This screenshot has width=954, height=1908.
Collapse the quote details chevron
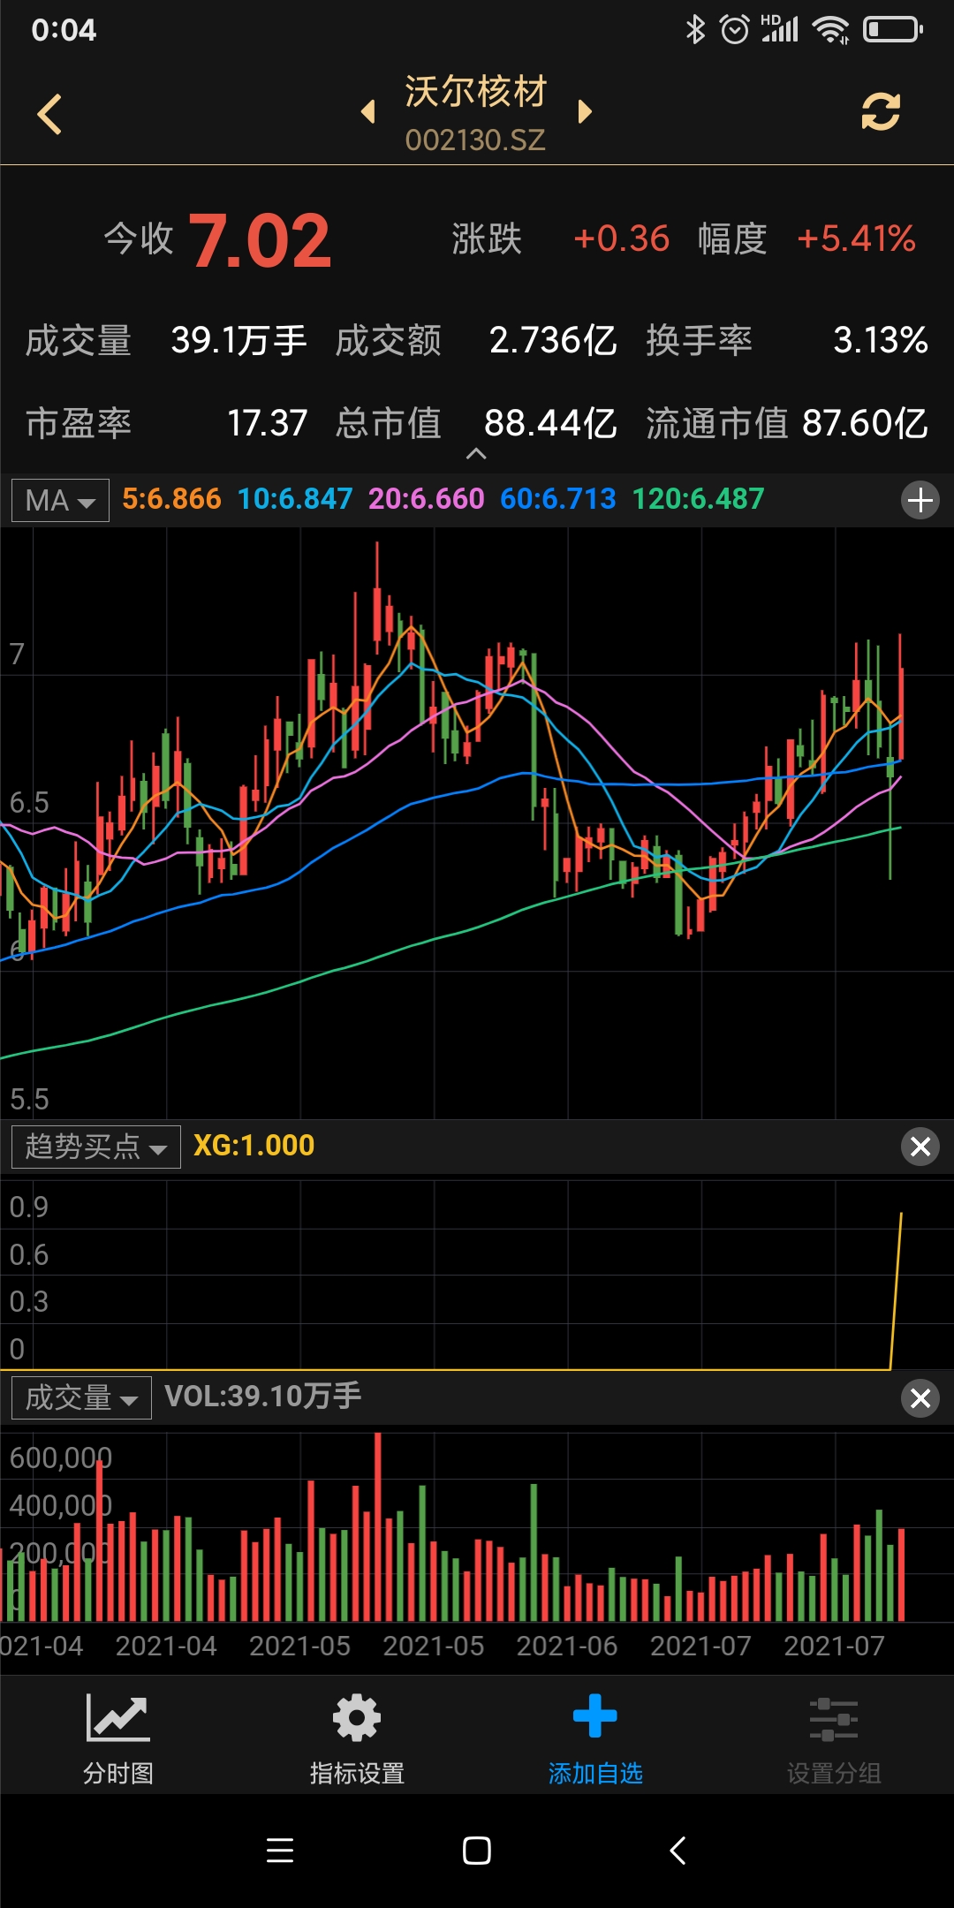tap(476, 454)
